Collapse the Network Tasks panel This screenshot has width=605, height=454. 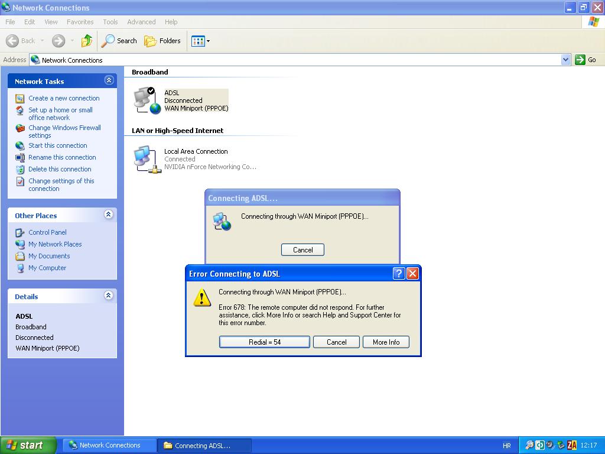click(109, 80)
